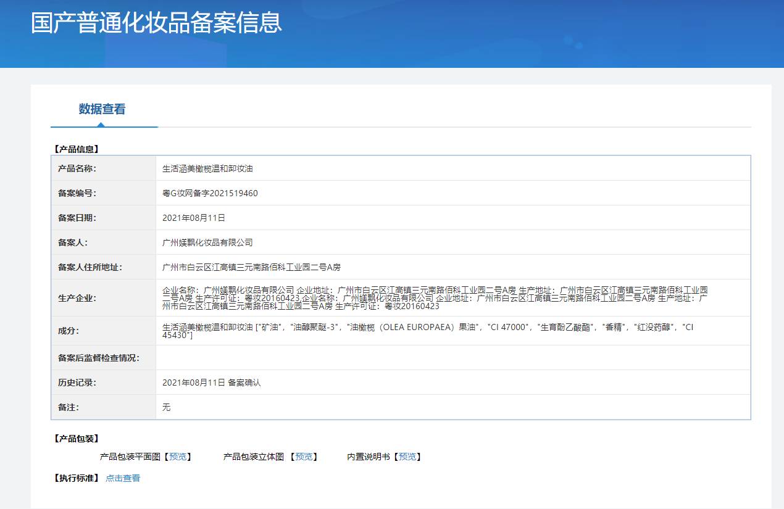The width and height of the screenshot is (784, 509).
Task: Select the 【产品包装】 section heading
Action: click(76, 439)
